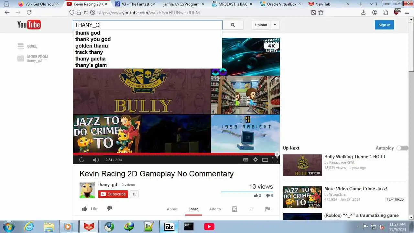Open Firefox account icon
The height and width of the screenshot is (233, 414).
(375, 12)
